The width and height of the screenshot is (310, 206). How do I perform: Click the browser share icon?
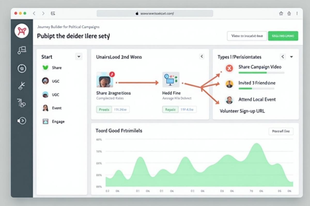289,13
